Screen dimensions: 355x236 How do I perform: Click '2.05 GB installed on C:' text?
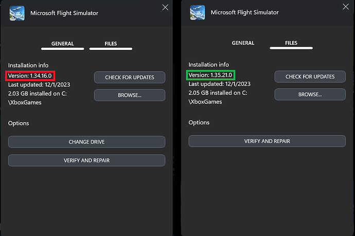(x=218, y=93)
